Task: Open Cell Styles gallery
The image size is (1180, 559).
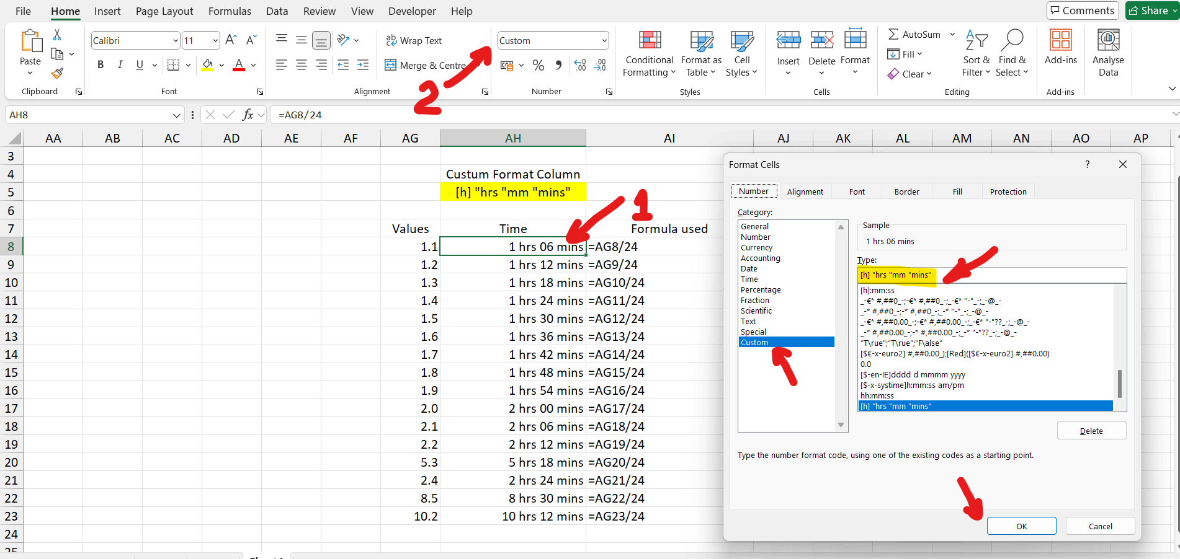Action: pyautogui.click(x=741, y=53)
